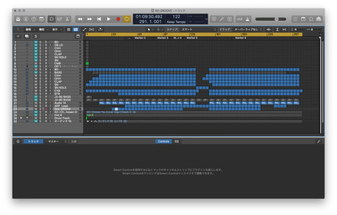Toggle the Metronome click icon
This screenshot has width=337, height=215.
(247, 19)
